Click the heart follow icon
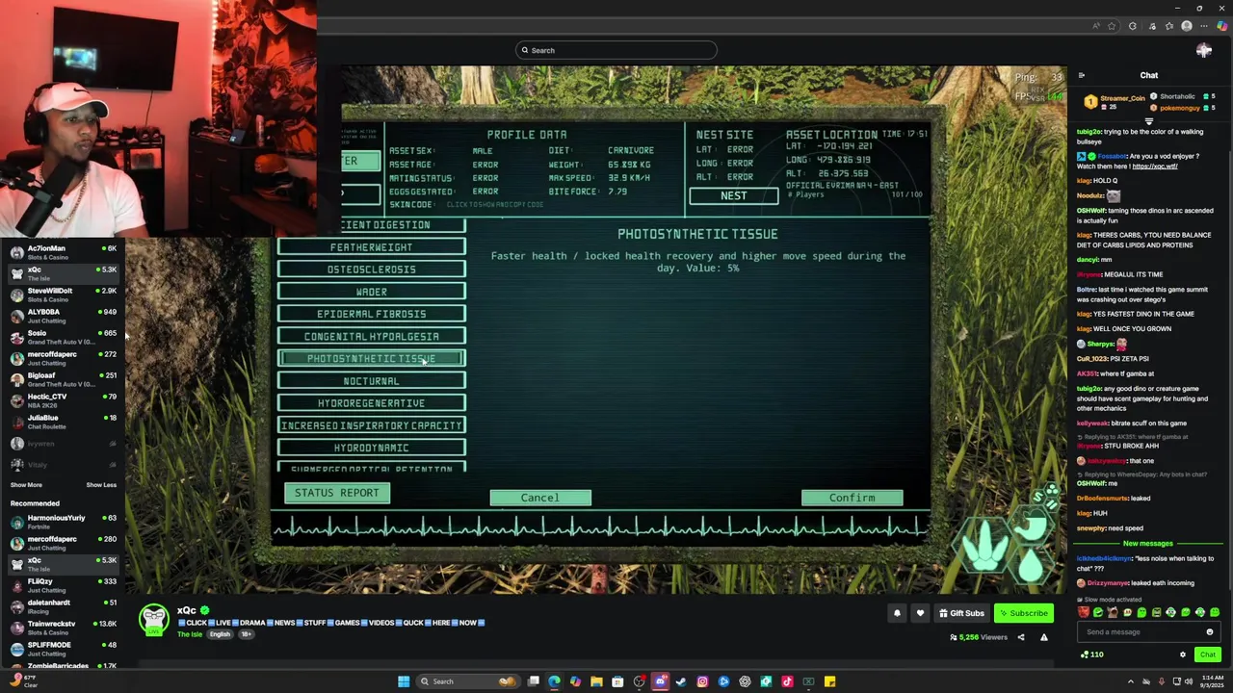The width and height of the screenshot is (1233, 693). coord(920,613)
